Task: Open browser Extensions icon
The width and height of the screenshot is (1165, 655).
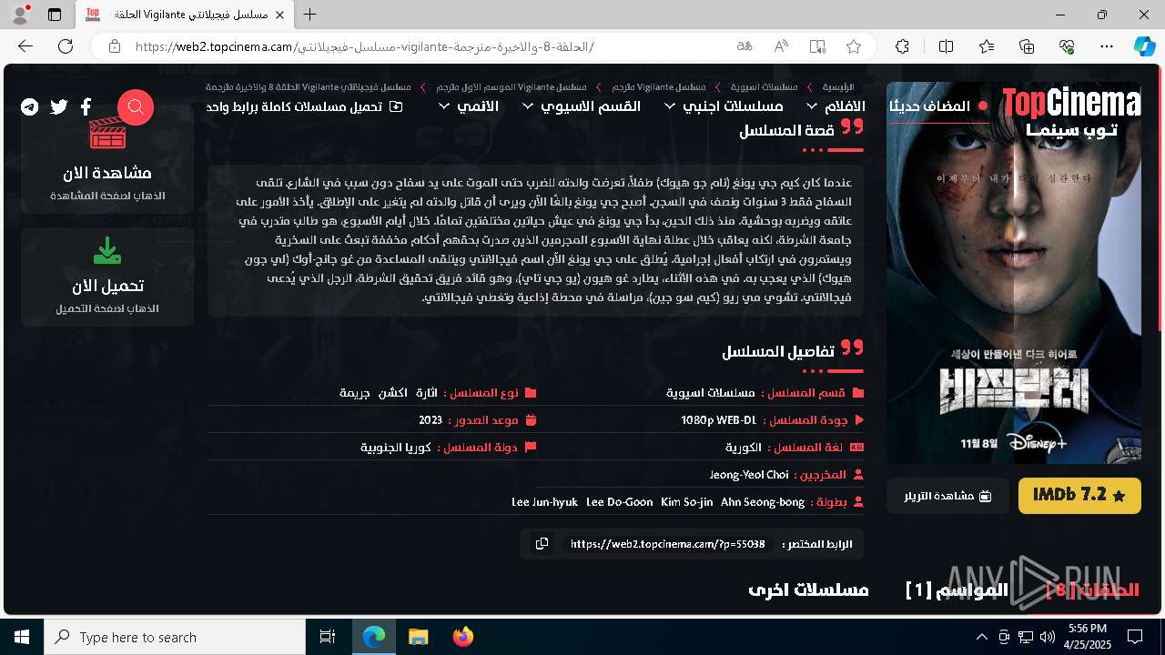Action: pyautogui.click(x=902, y=46)
